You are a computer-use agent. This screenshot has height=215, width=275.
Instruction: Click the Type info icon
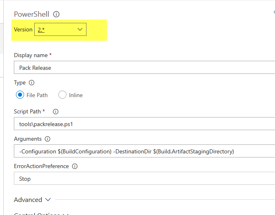coord(32,82)
